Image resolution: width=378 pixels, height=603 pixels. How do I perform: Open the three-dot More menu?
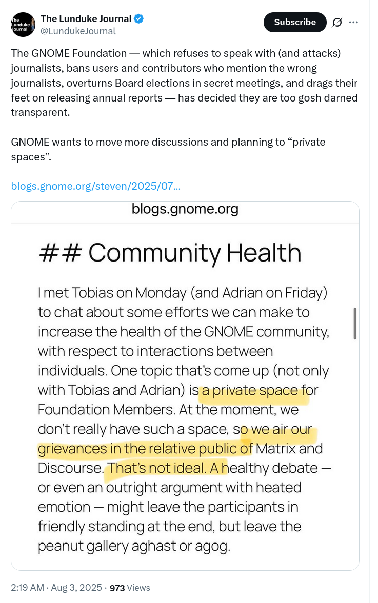353,22
